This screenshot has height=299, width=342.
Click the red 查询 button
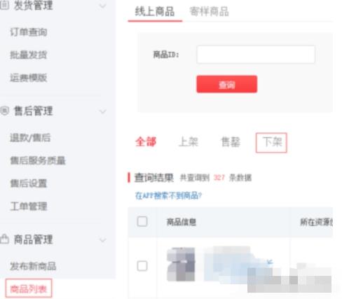coord(227,84)
